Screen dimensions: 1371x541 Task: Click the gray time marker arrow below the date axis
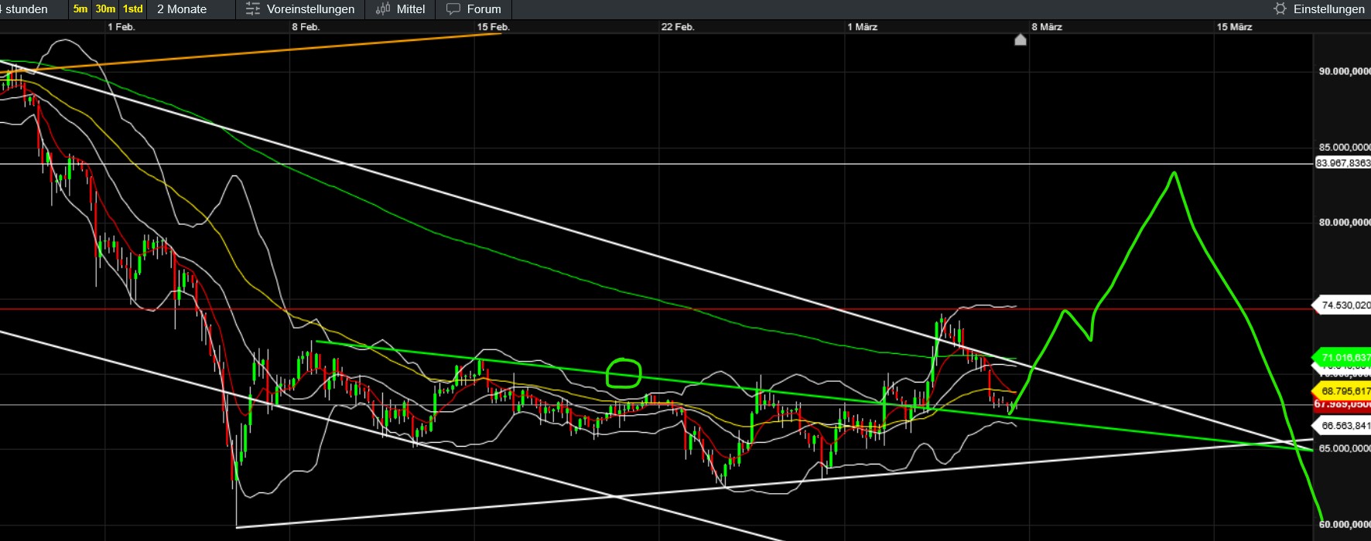pos(1021,39)
